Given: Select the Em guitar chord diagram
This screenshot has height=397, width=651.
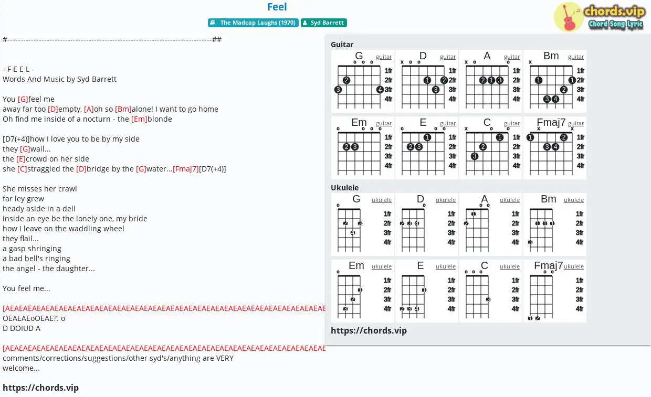Looking at the screenshot, I should 363,148.
